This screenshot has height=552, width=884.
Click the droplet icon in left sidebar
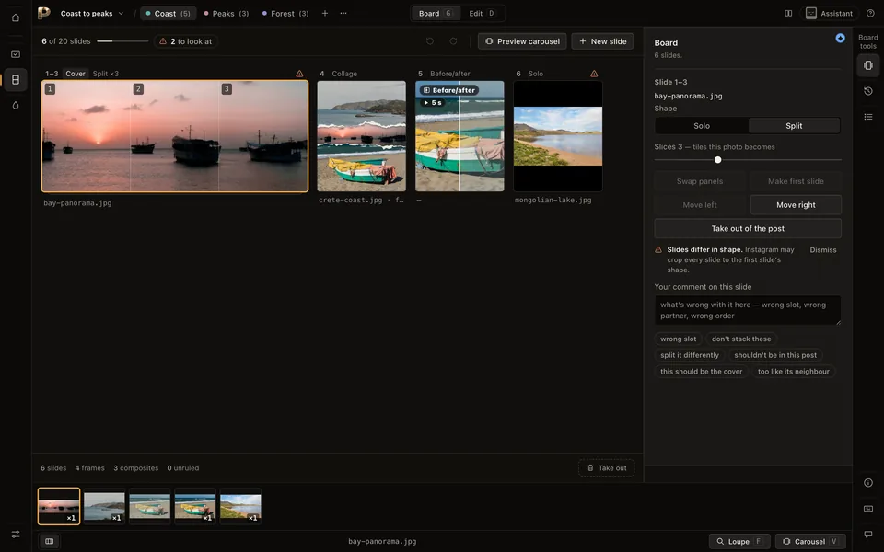click(x=16, y=105)
